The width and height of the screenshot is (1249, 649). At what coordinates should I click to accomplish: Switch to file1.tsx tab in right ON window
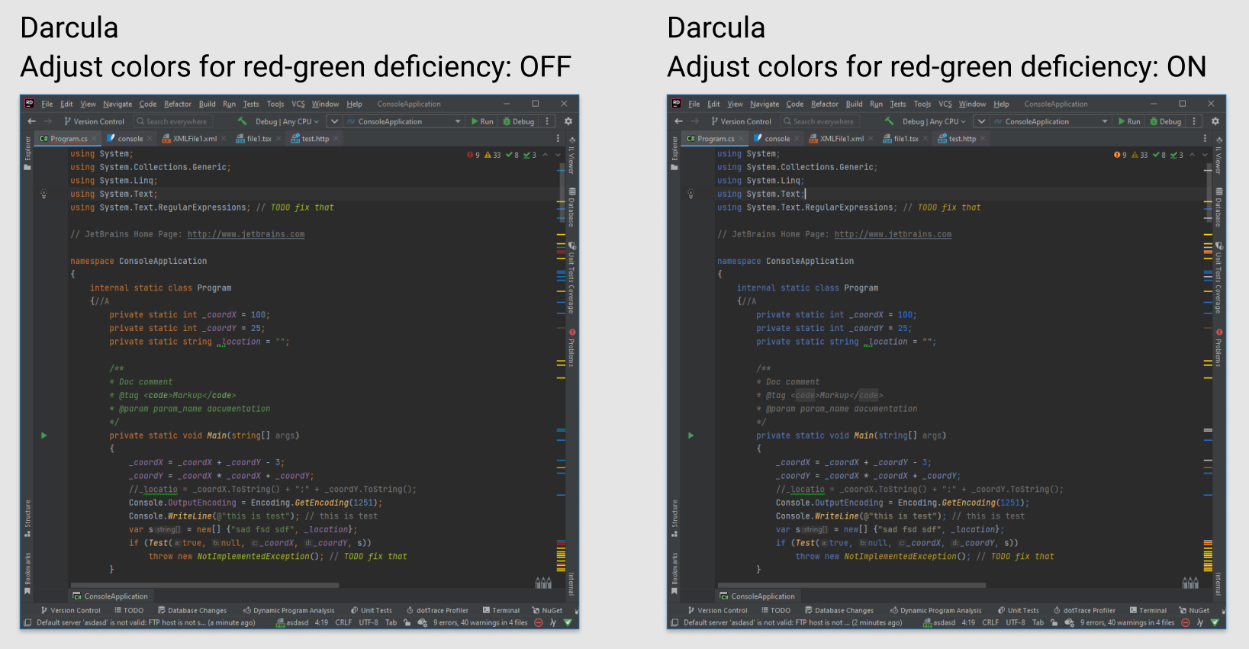pos(905,139)
